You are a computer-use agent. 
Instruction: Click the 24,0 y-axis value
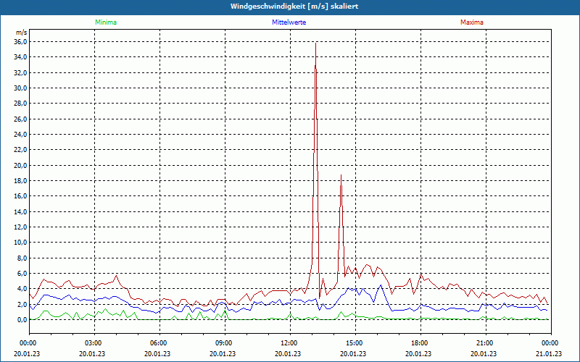20,134
